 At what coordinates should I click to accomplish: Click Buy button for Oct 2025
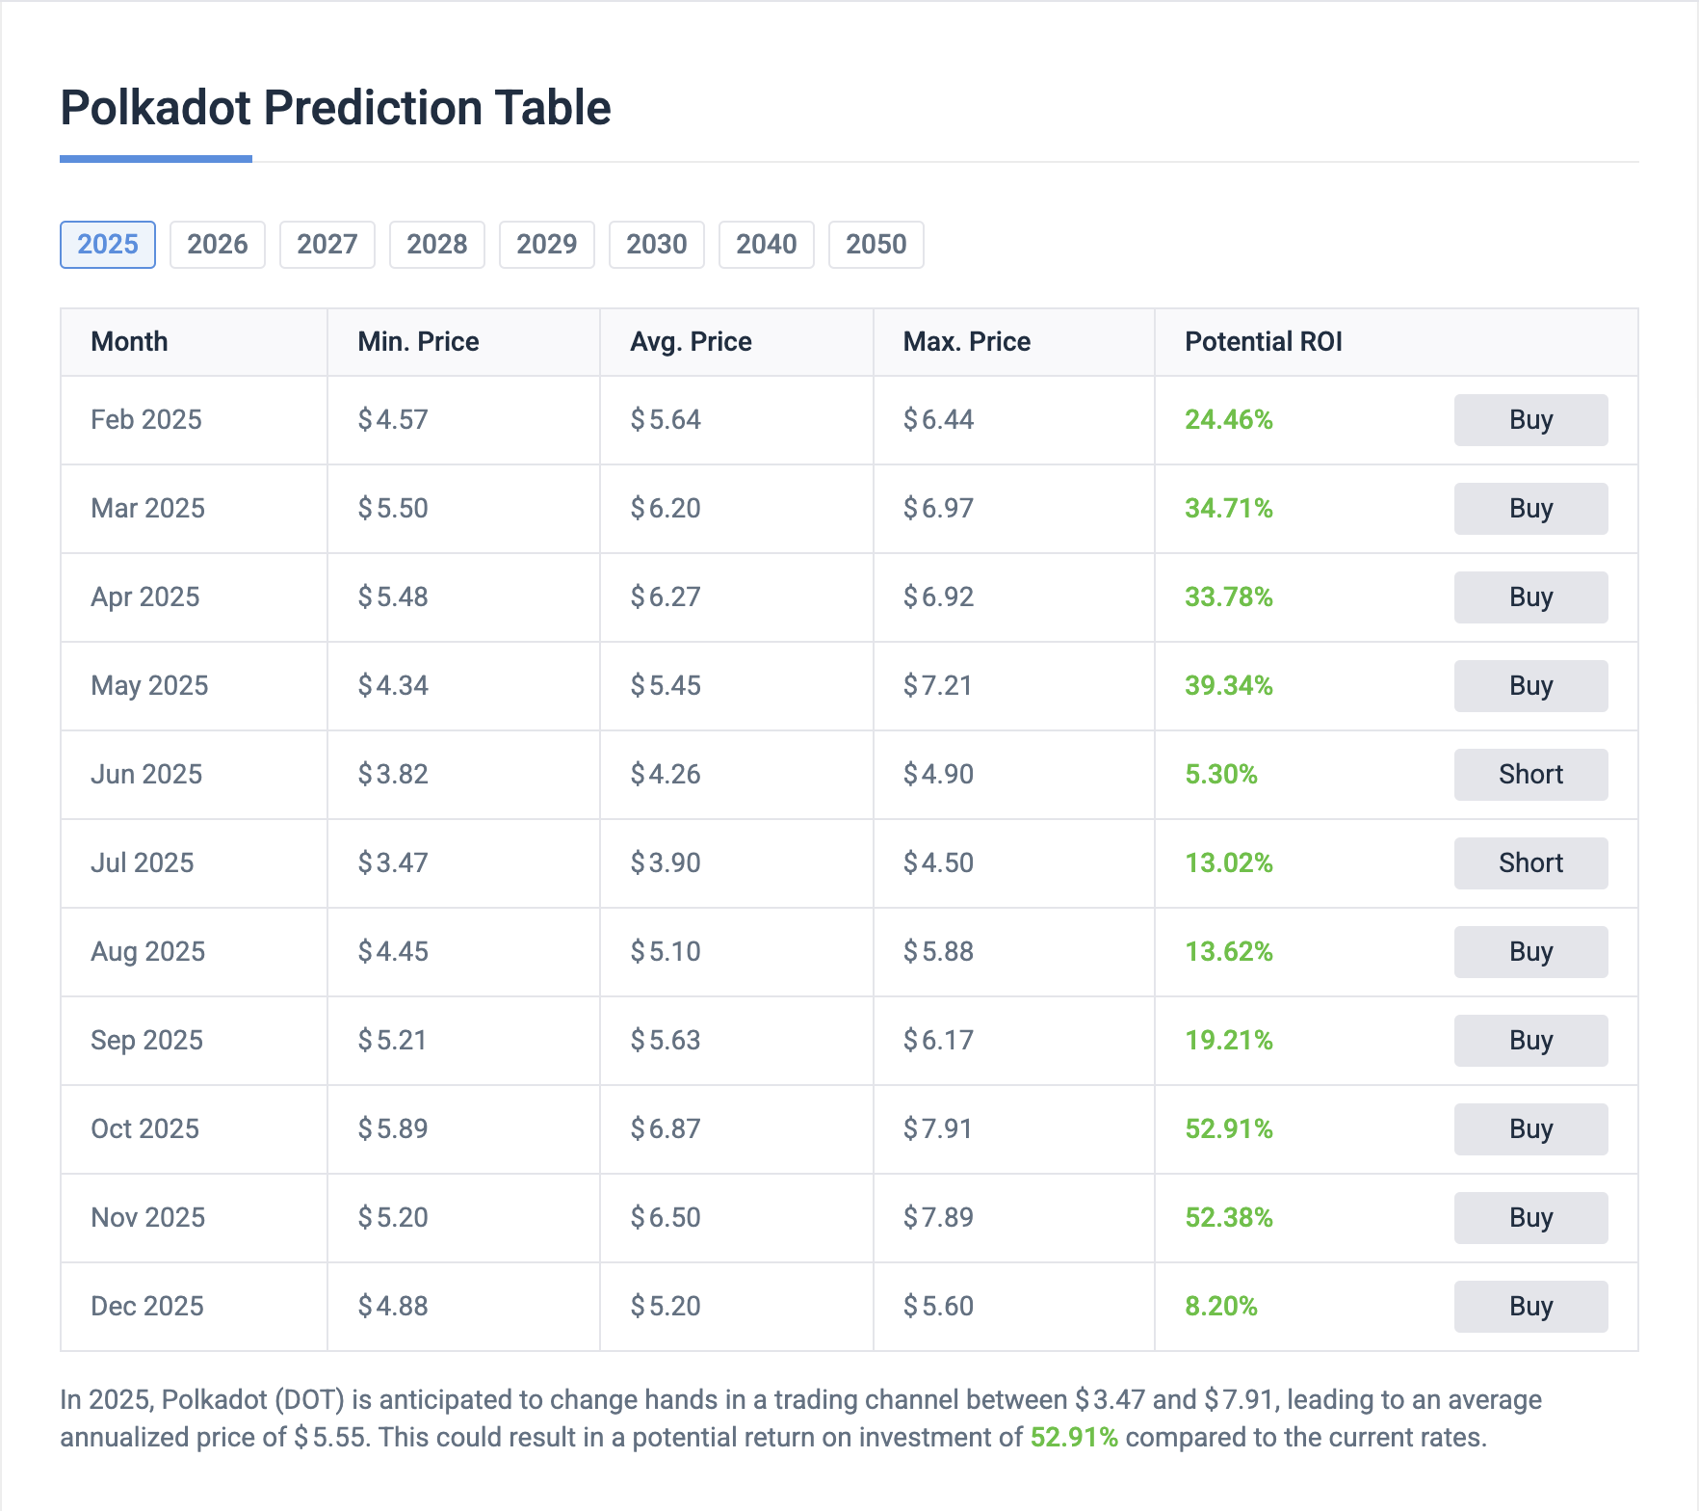click(1531, 1129)
